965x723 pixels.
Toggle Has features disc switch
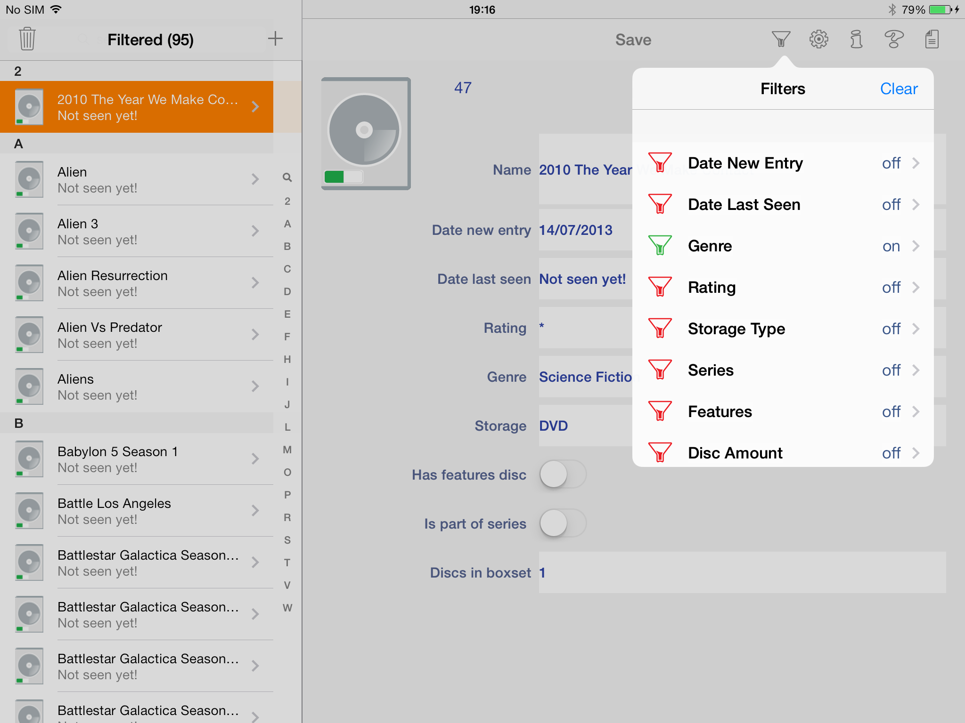(563, 474)
